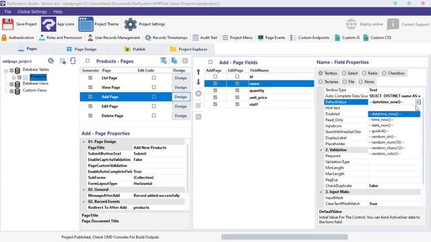The width and height of the screenshot is (431, 242).
Task: Move field down with down arrow
Action: [198, 82]
